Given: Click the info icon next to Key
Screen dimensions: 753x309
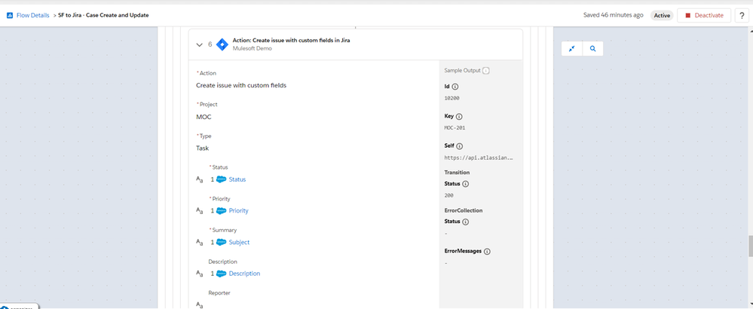Looking at the screenshot, I should click(x=459, y=117).
